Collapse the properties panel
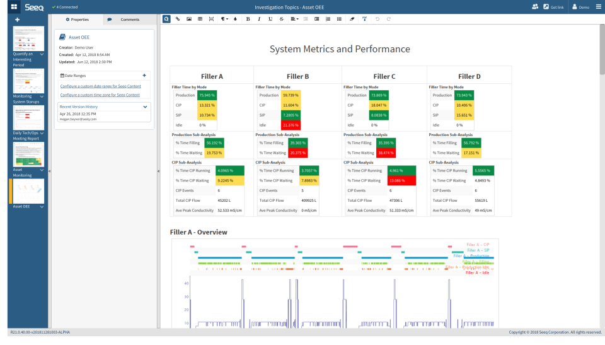This screenshot has width=605, height=345. [x=158, y=171]
